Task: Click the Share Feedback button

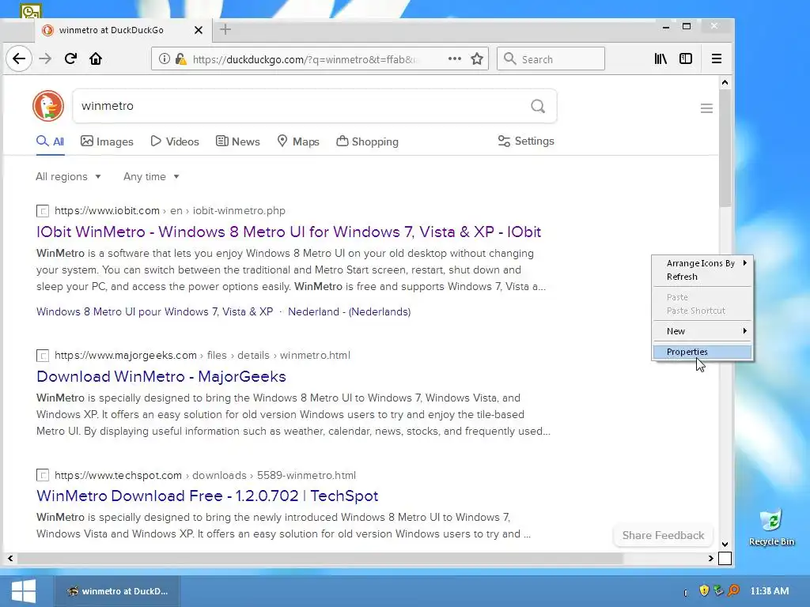Action: point(663,535)
